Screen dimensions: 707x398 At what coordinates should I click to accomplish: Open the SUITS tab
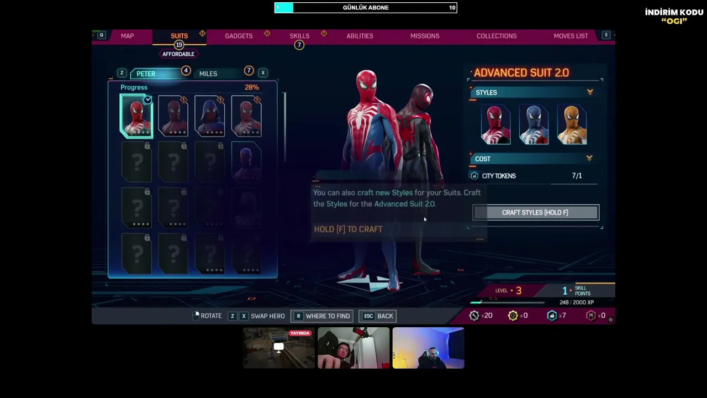(179, 36)
